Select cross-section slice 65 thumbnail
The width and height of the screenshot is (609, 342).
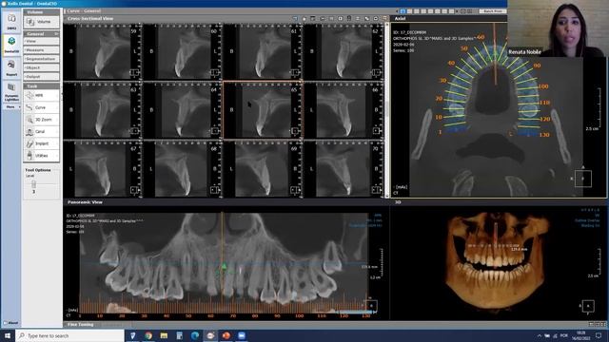263,110
